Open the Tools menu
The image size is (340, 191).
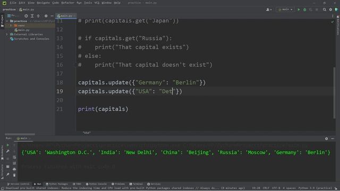[88, 3]
